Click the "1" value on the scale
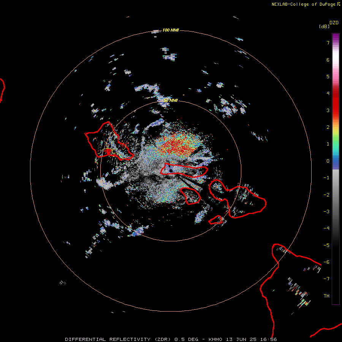The width and height of the screenshot is (342, 342). [x=328, y=144]
